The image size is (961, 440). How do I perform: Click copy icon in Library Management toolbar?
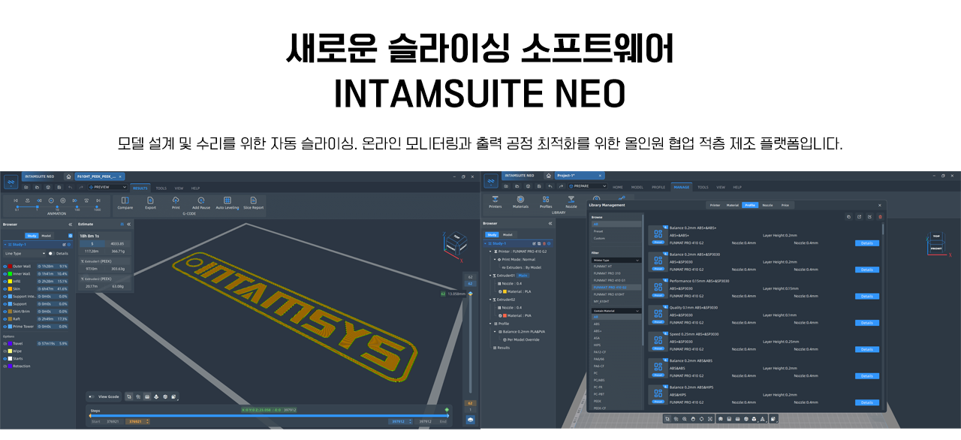pos(848,217)
